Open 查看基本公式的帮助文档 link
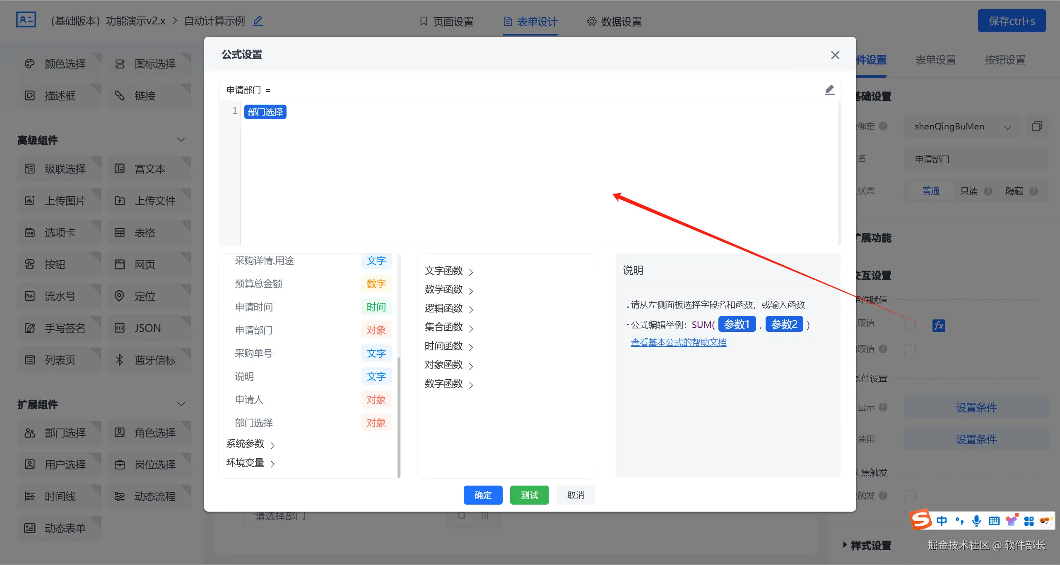The image size is (1060, 565). tap(679, 342)
